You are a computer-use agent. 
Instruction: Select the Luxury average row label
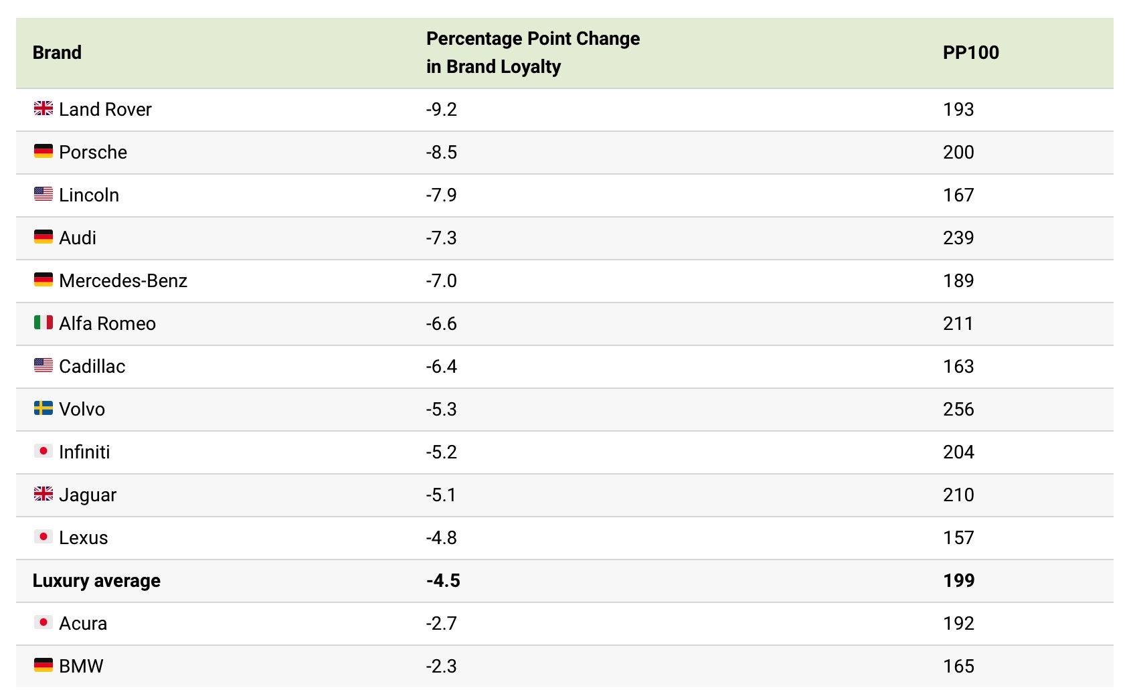pyautogui.click(x=96, y=580)
